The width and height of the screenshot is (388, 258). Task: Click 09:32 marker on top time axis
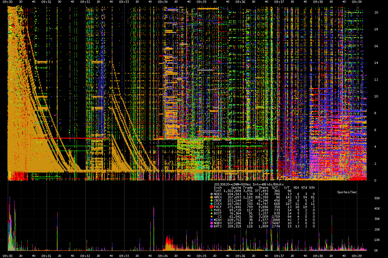point(85,2)
